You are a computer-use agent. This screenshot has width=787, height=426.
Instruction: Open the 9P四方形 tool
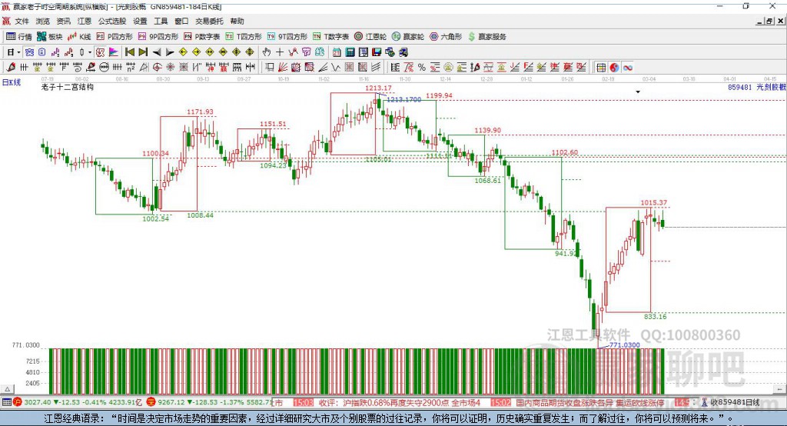point(158,37)
